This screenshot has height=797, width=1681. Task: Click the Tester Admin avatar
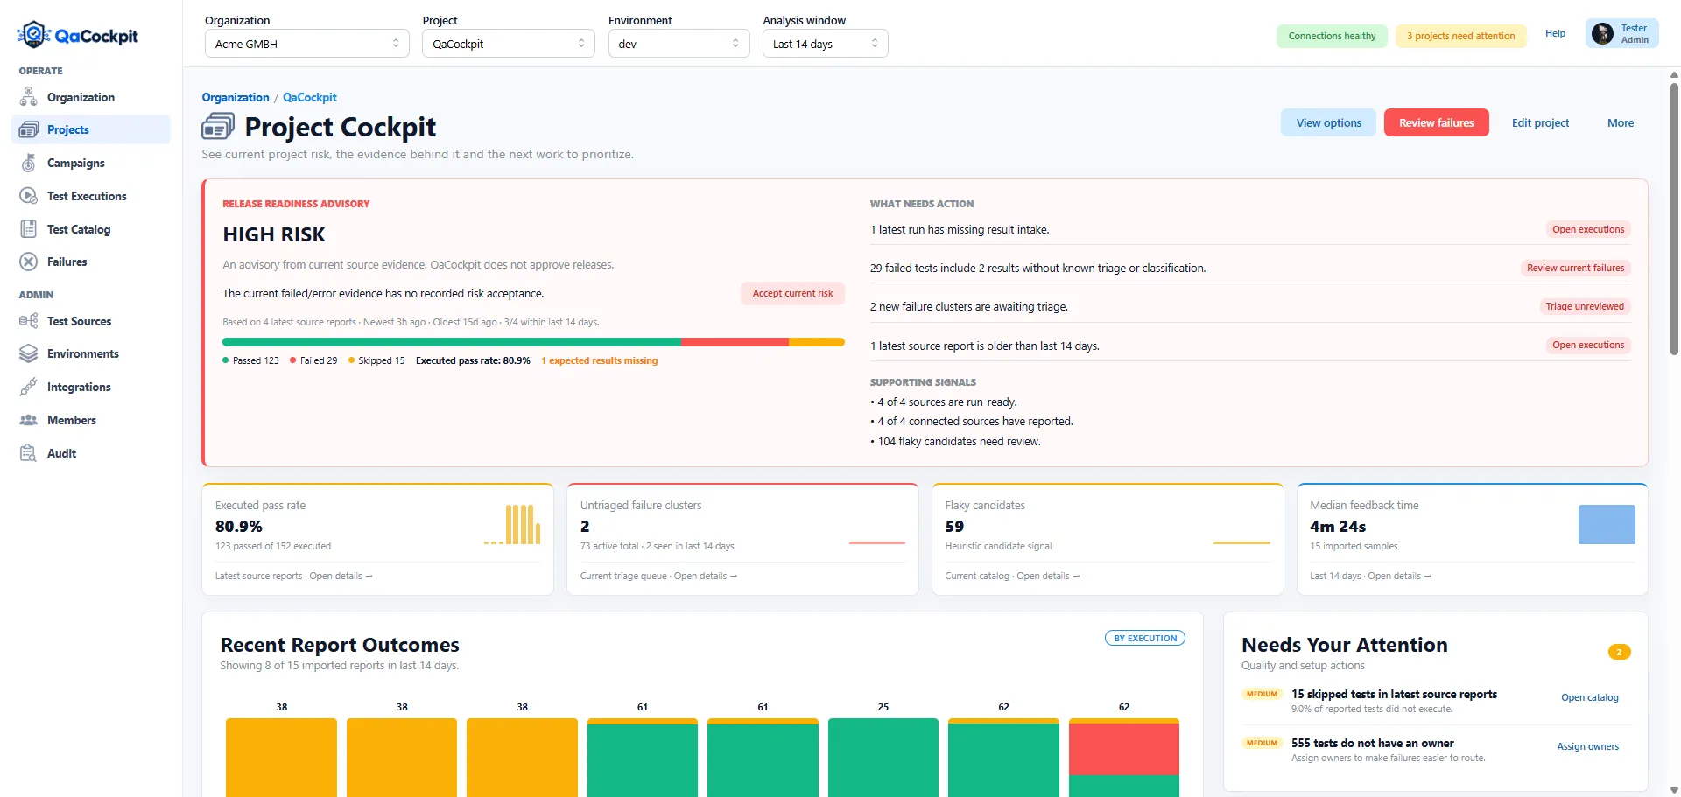click(x=1602, y=33)
